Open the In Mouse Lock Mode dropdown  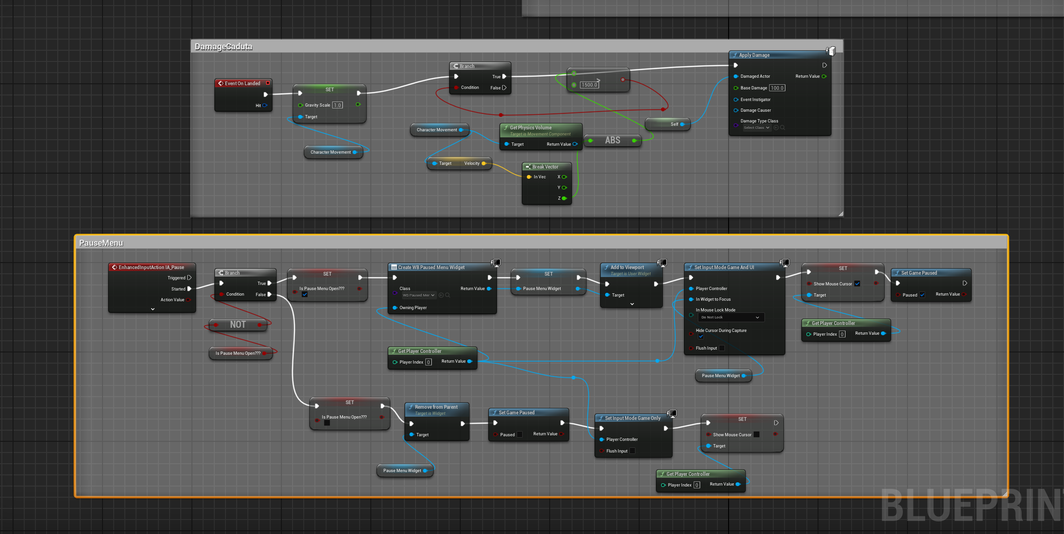pos(730,317)
